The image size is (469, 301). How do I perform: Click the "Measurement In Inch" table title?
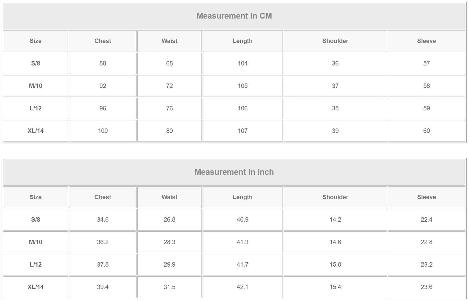(234, 172)
